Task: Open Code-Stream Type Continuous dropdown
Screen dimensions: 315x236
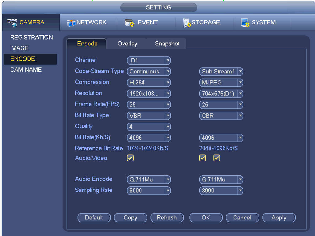Action: click(149, 71)
